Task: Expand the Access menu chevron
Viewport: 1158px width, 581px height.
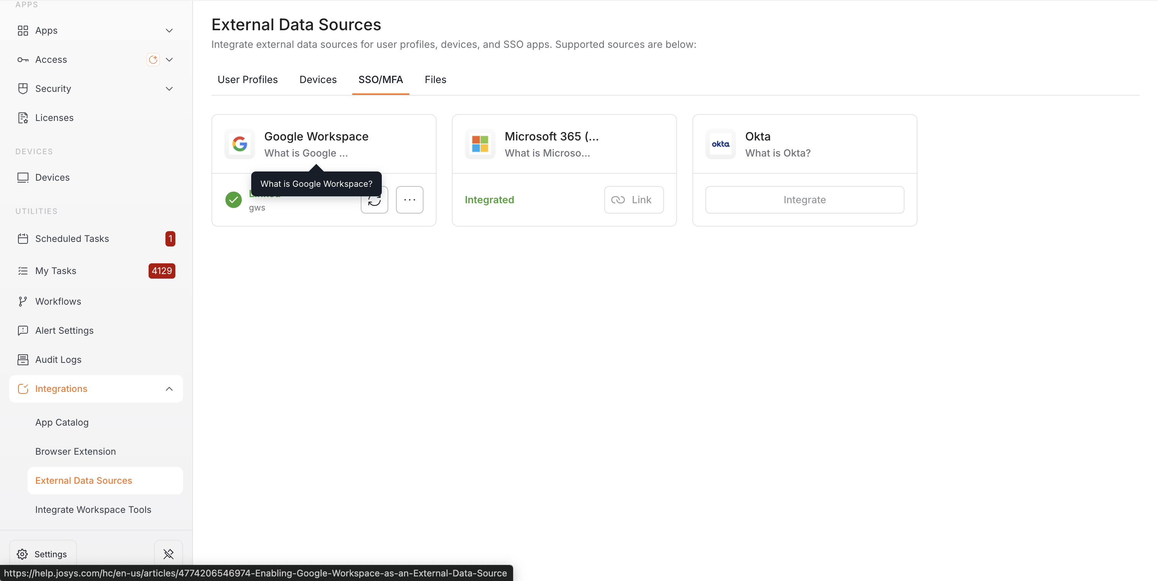Action: point(170,60)
